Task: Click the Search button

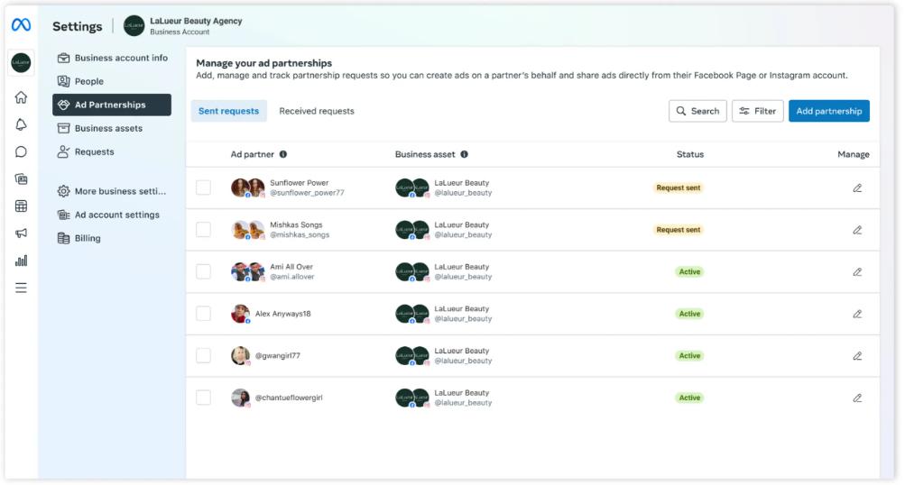Action: [x=697, y=111]
